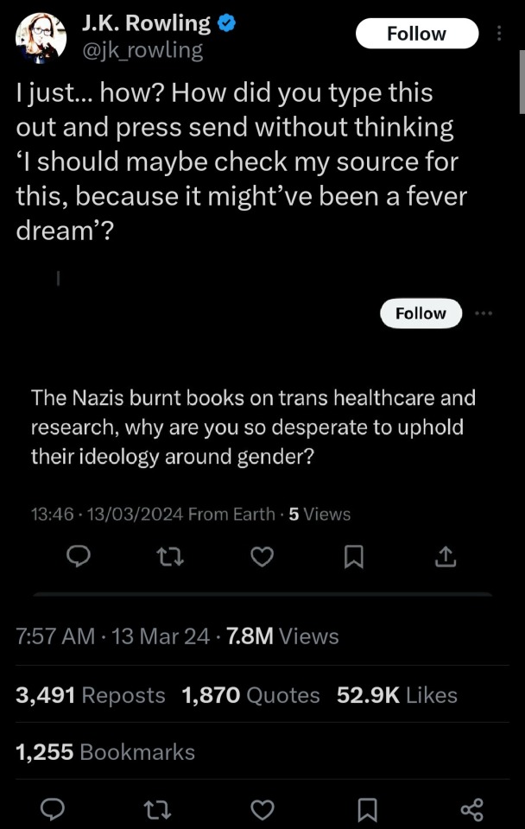Viewport: 525px width, 829px height.
Task: Click the verified blue checkmark badge
Action: [227, 23]
